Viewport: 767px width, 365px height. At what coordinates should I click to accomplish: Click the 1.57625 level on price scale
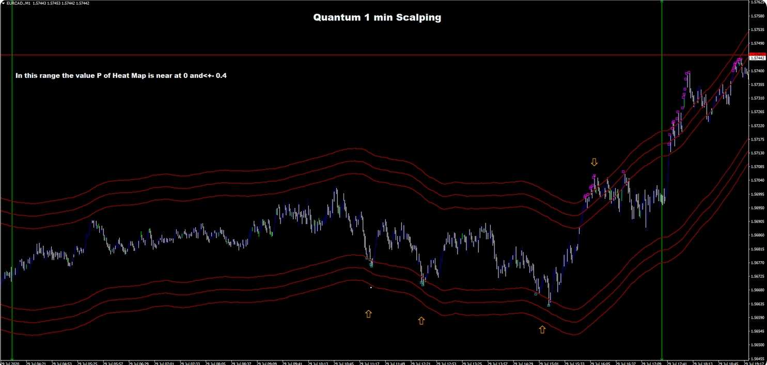coord(757,3)
